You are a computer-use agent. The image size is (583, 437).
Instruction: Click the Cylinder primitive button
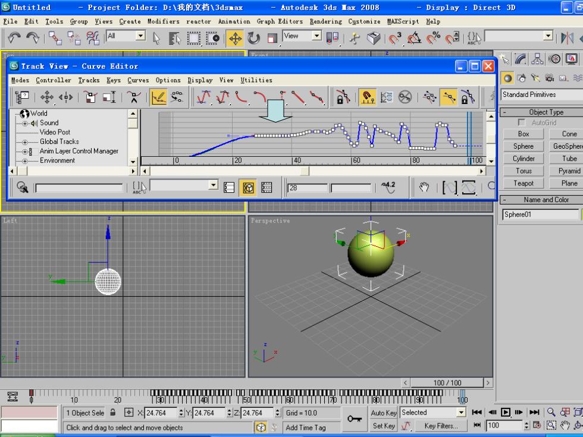click(524, 159)
